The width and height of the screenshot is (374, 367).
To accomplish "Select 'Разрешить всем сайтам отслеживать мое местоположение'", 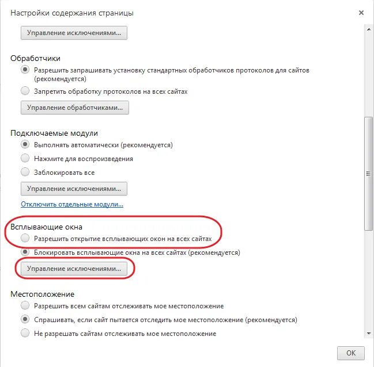I will [x=25, y=305].
